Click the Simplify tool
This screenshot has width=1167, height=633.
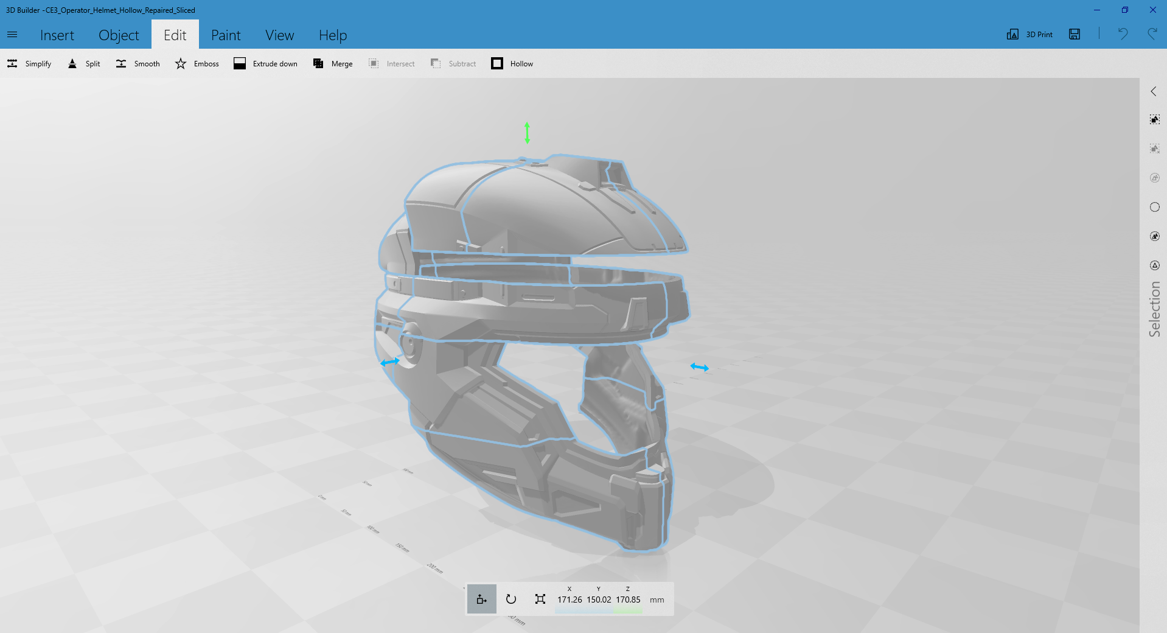coord(29,63)
